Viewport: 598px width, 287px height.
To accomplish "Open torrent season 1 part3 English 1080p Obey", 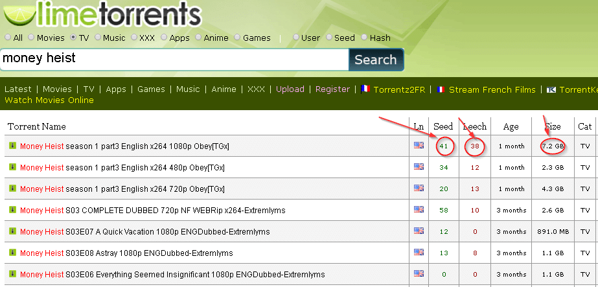I will 124,146.
